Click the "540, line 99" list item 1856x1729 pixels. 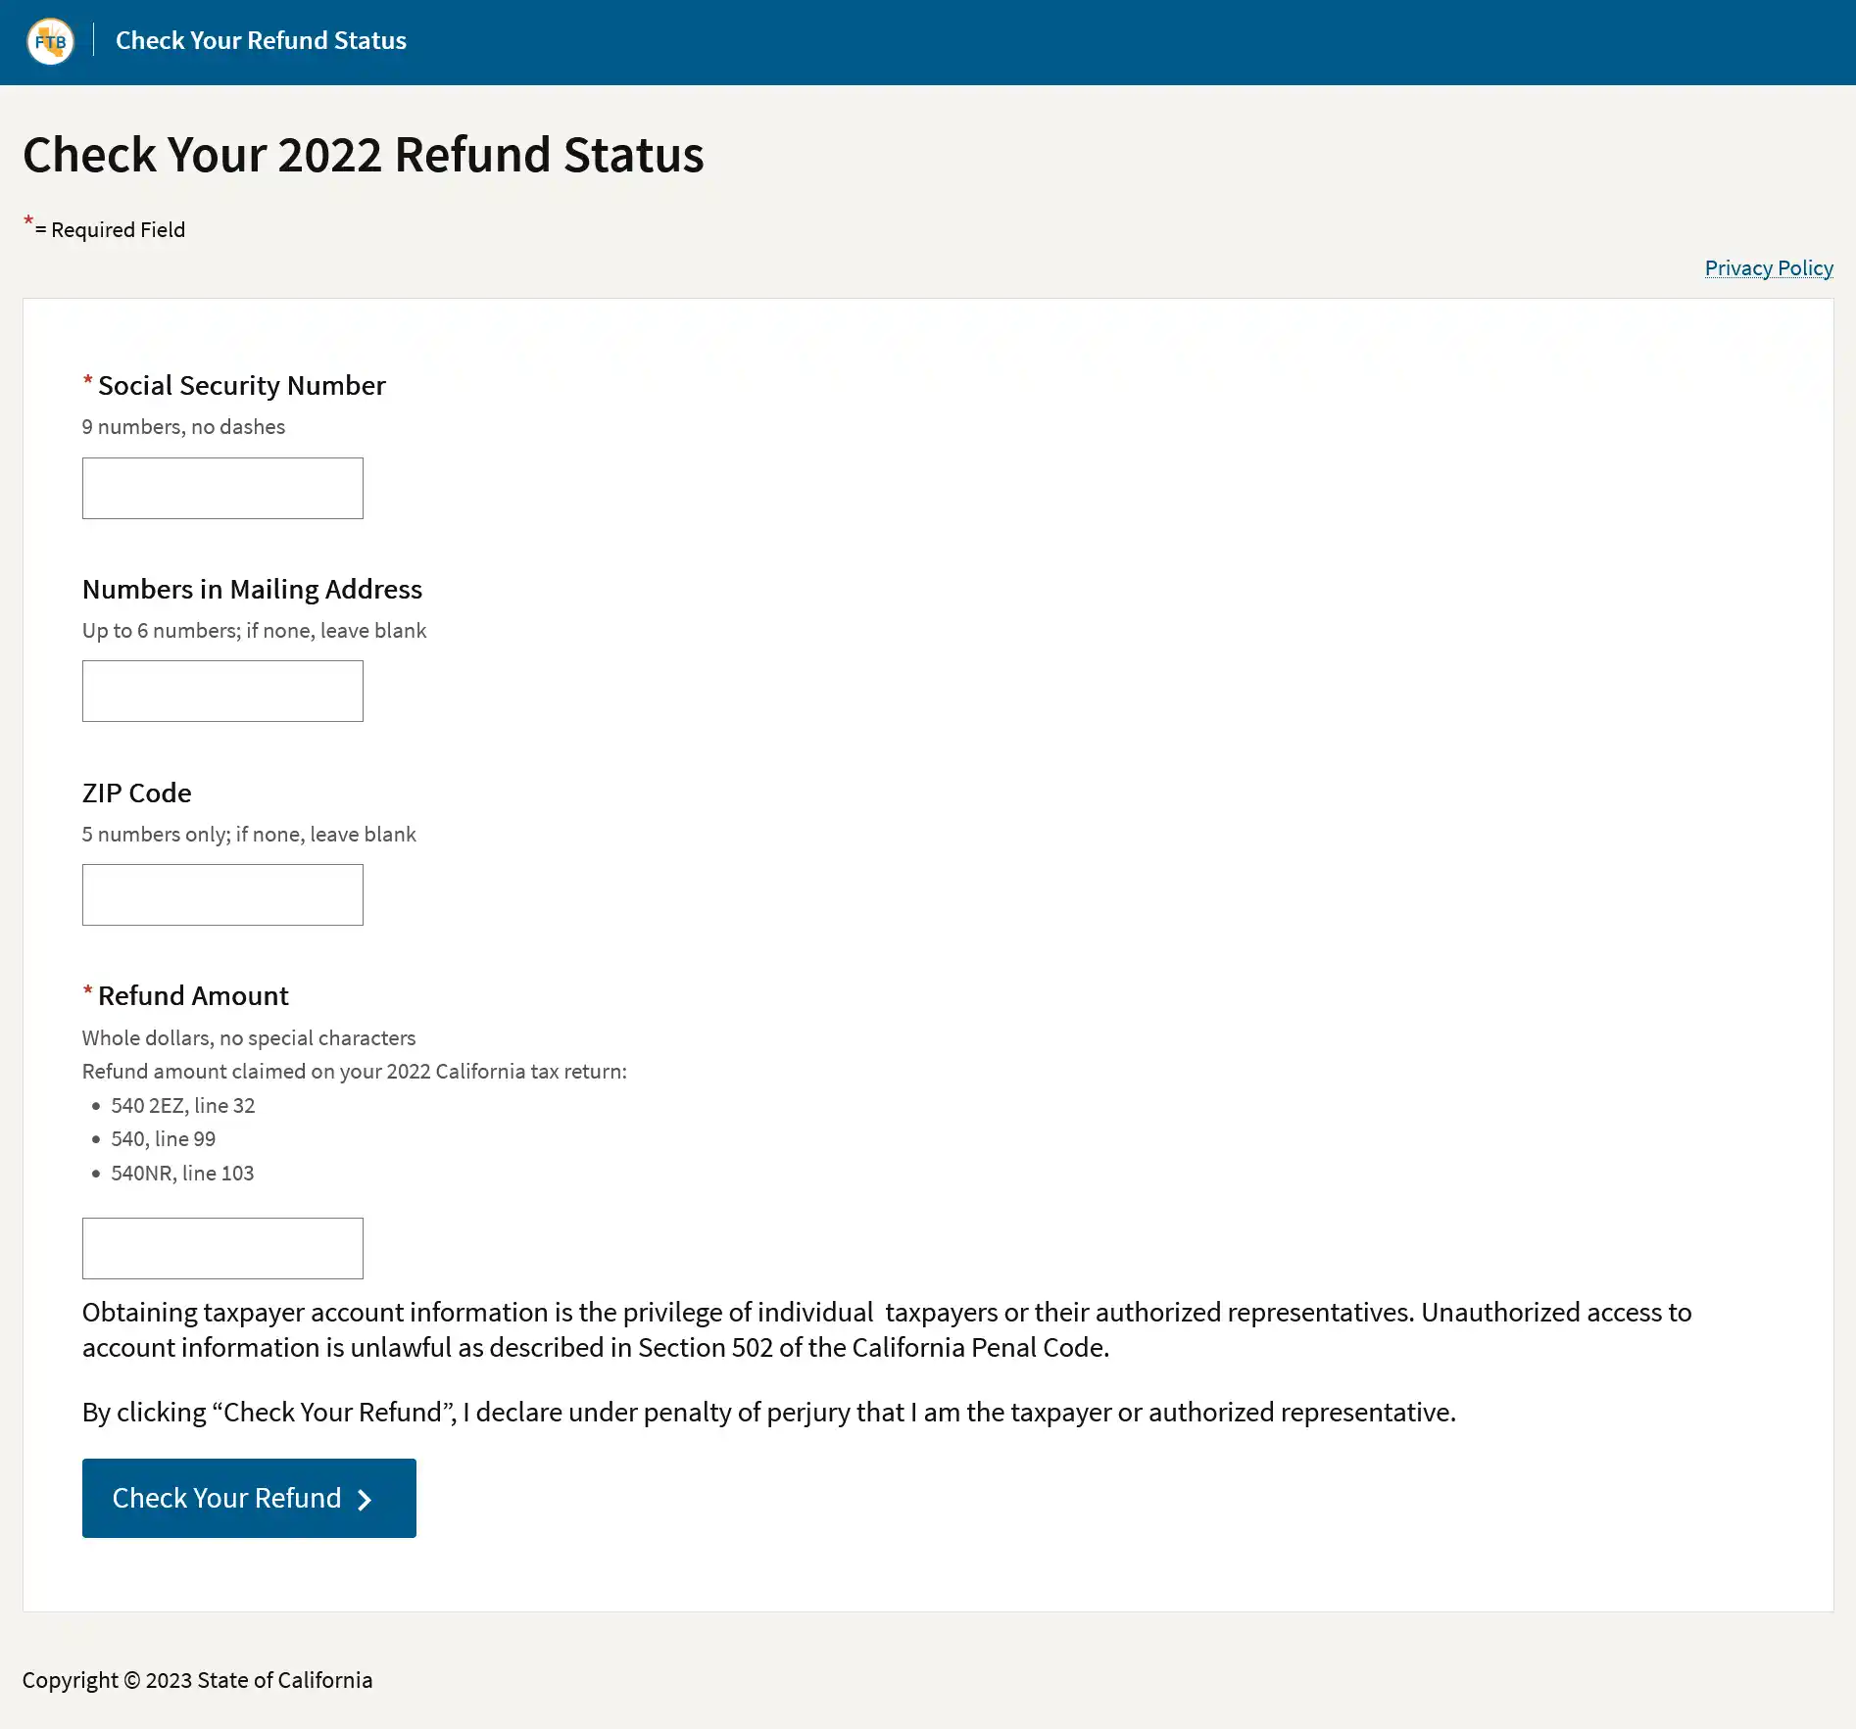tap(163, 1139)
